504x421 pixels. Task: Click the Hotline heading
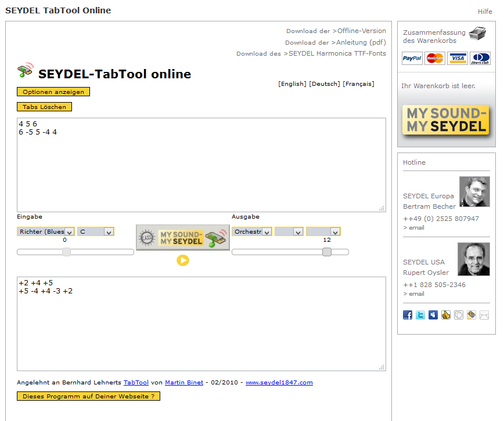click(414, 162)
